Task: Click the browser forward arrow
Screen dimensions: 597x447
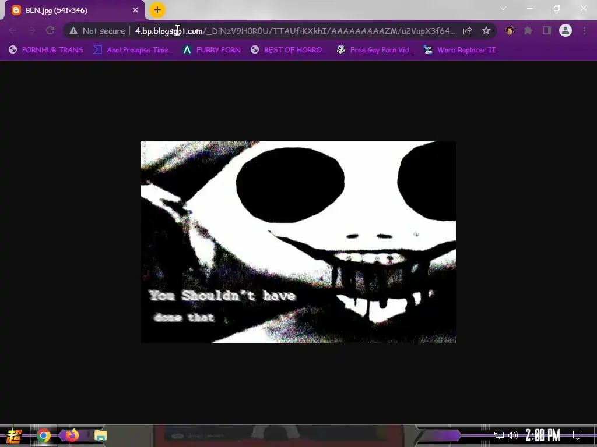Action: (x=31, y=30)
